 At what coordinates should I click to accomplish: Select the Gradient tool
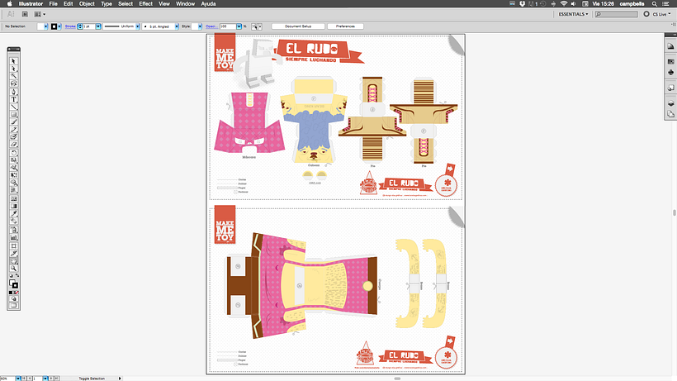point(13,206)
